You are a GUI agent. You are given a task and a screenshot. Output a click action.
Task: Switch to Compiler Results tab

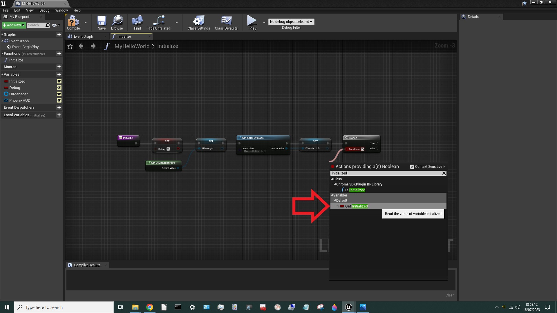(87, 265)
